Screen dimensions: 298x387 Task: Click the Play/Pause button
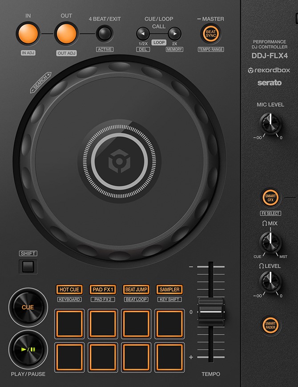[28, 350]
